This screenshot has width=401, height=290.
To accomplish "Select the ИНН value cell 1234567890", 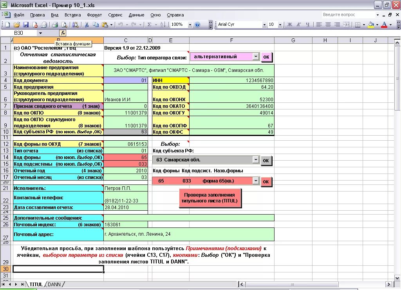I will click(232, 80).
